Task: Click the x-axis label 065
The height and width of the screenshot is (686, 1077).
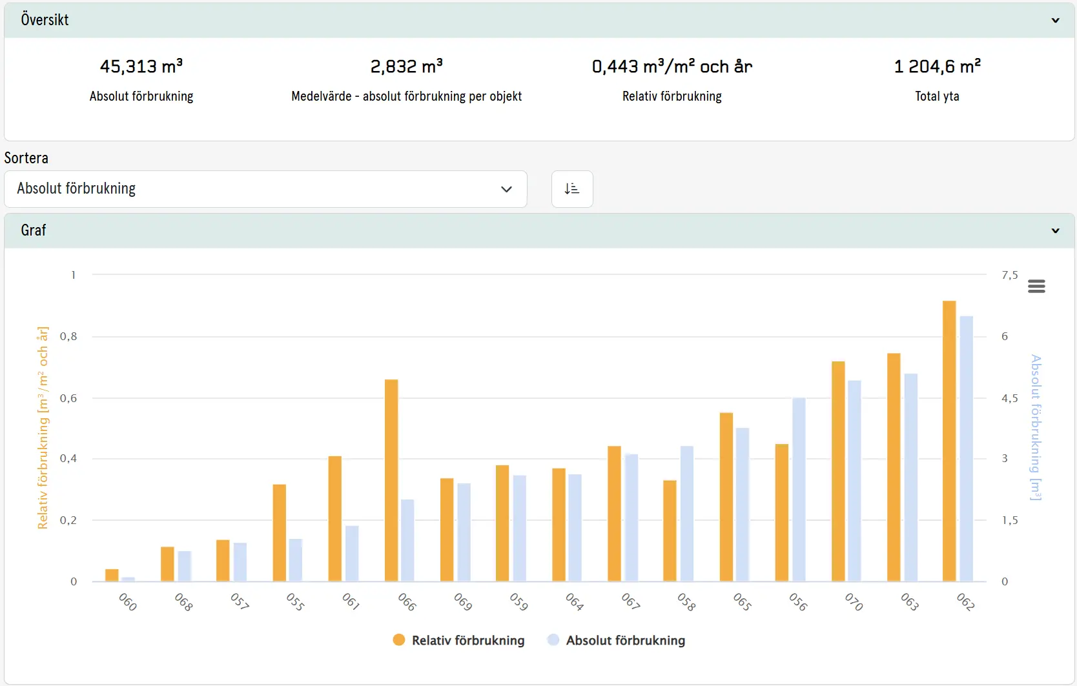Action: tap(743, 602)
